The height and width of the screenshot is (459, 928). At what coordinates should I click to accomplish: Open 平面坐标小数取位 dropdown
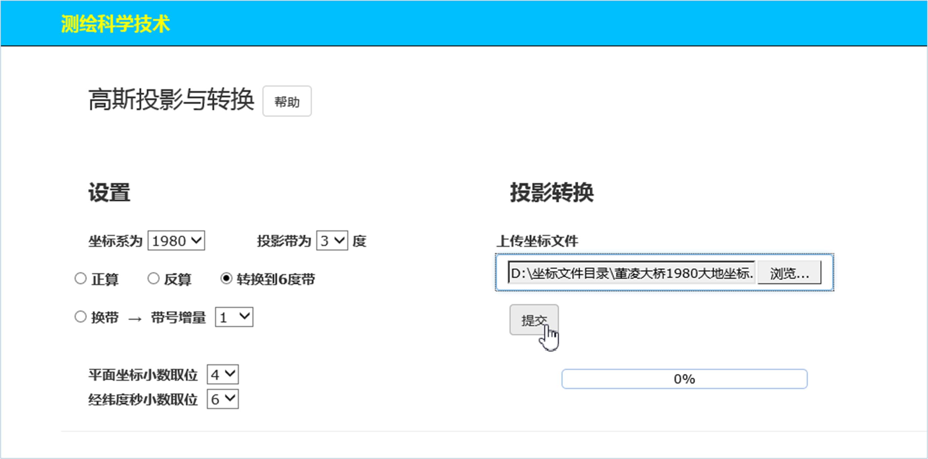[222, 374]
